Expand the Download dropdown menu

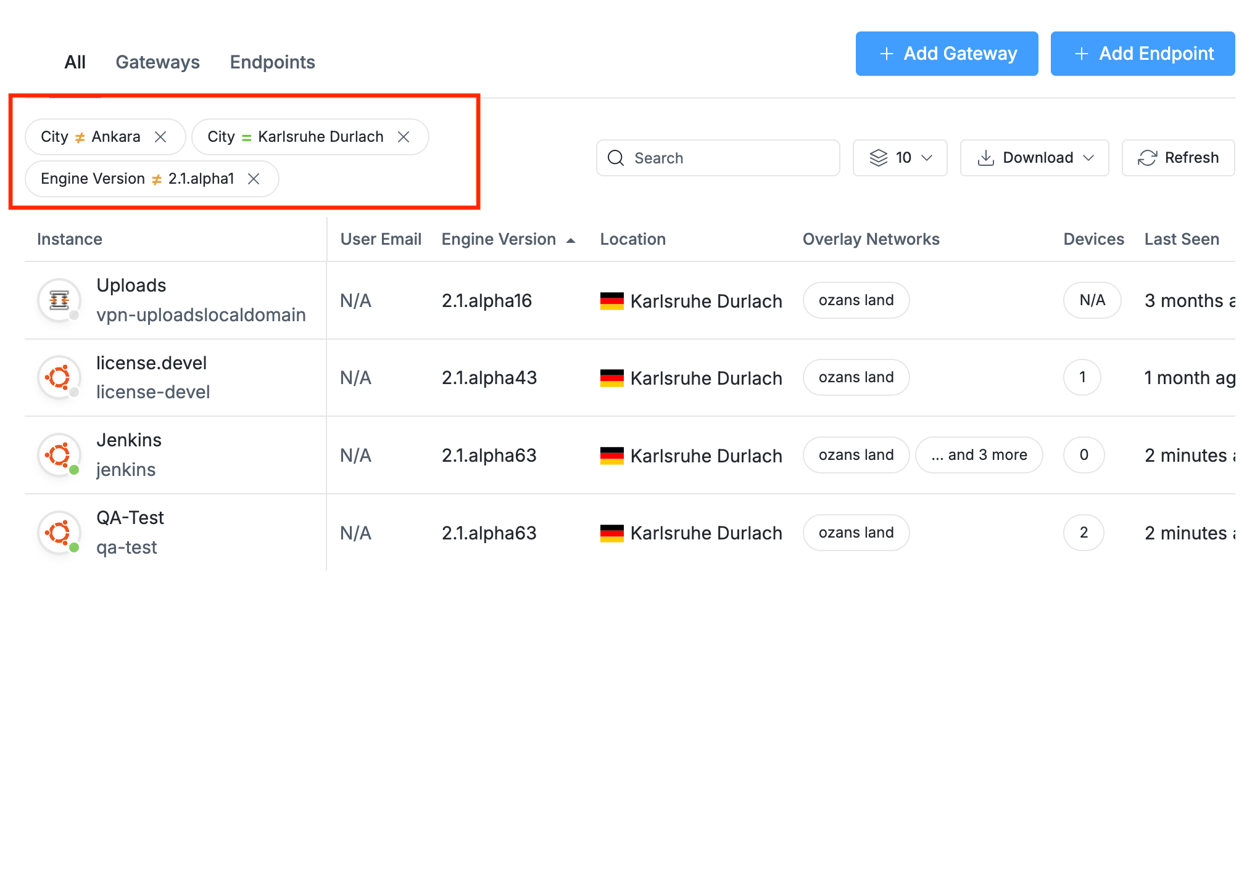pos(1034,158)
